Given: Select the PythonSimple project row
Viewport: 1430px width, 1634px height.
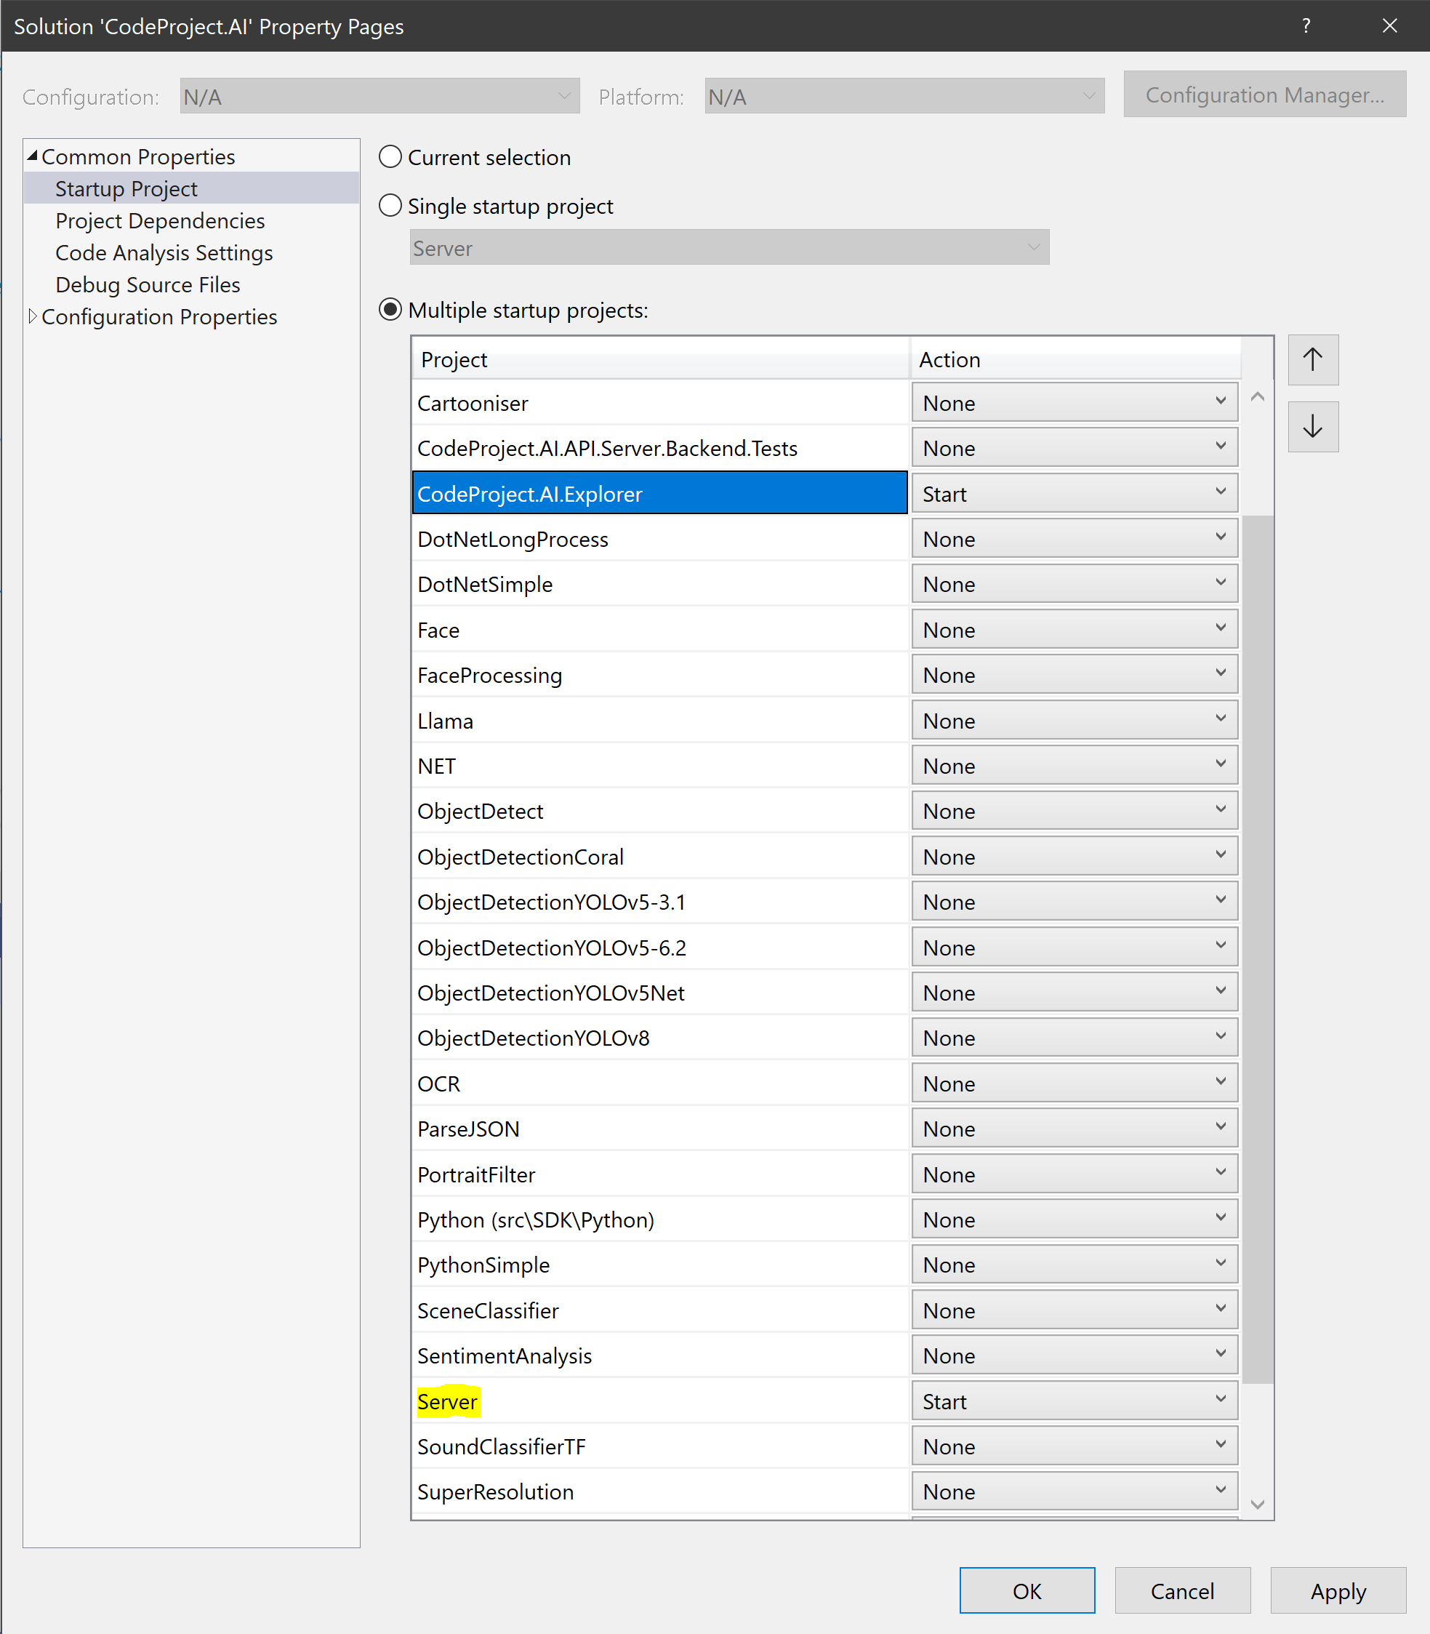Looking at the screenshot, I should (x=661, y=1265).
